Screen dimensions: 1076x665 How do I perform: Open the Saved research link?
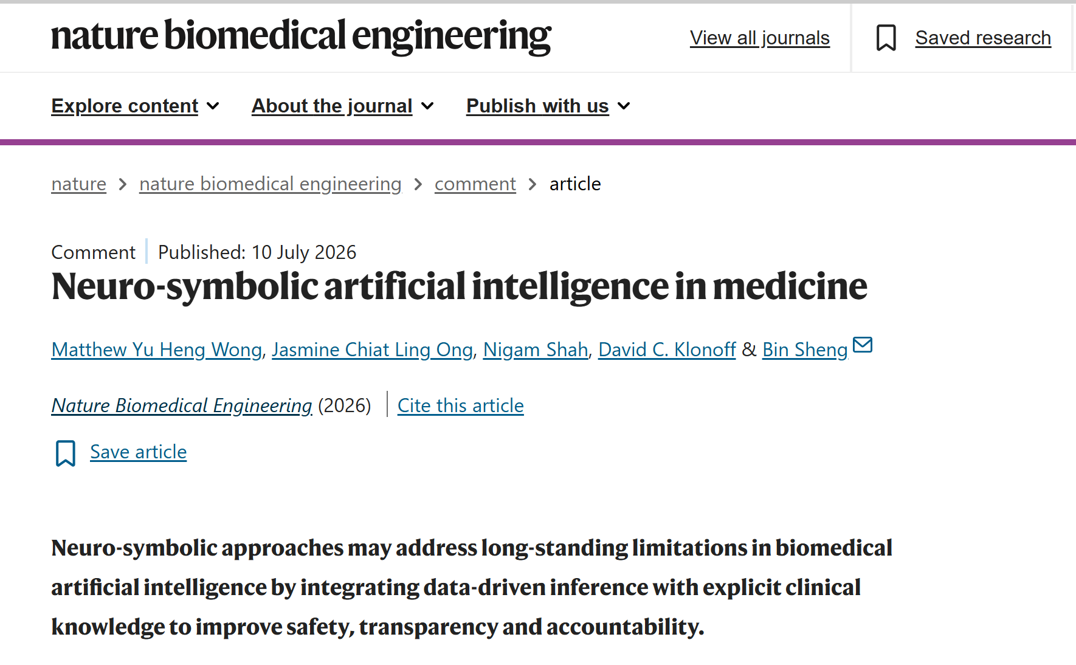tap(983, 38)
